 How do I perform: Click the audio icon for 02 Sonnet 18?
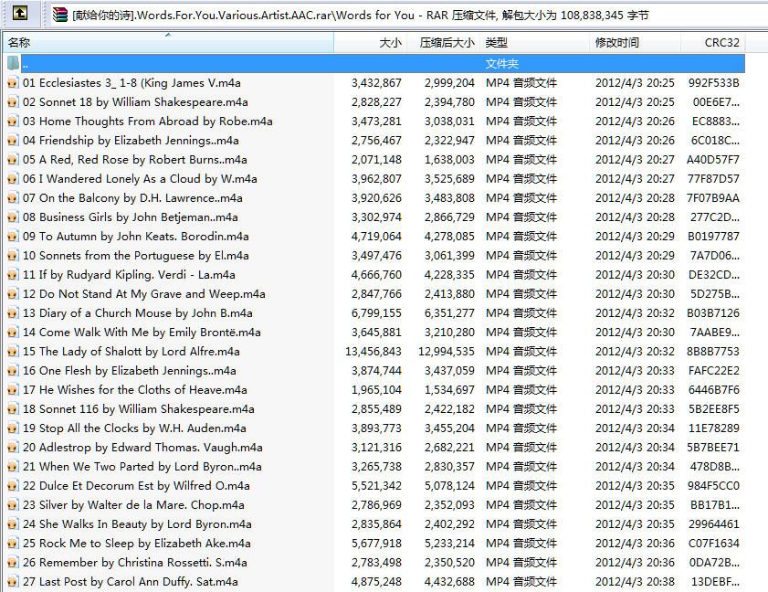point(13,102)
